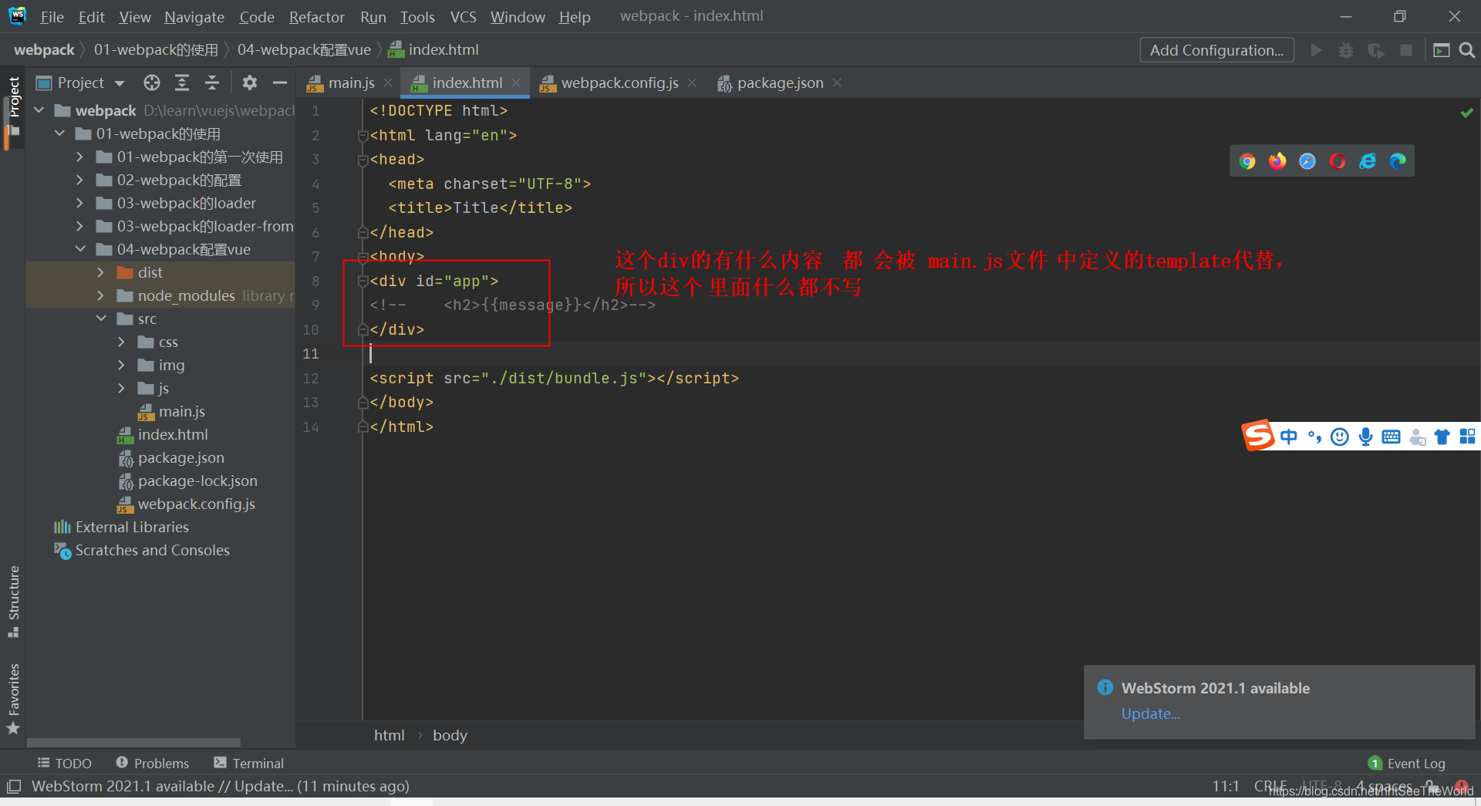
Task: Open in Chrome browser icon
Action: coord(1247,161)
